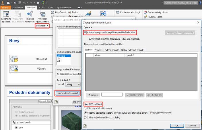Screen dimensions: 202x130
Task: Expand the Možnosti panel dropdown
Action: tap(42, 26)
